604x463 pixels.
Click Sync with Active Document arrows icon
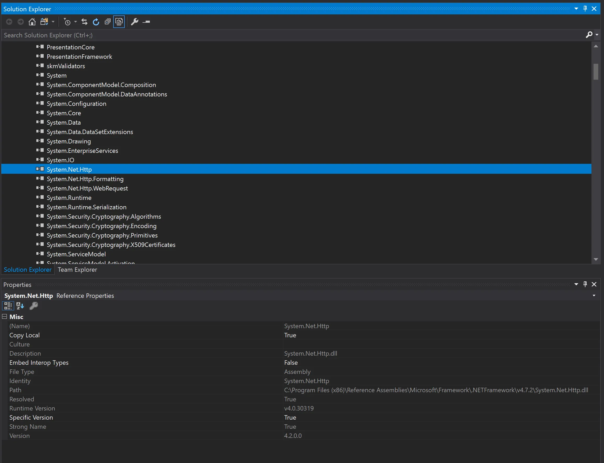pyautogui.click(x=84, y=22)
